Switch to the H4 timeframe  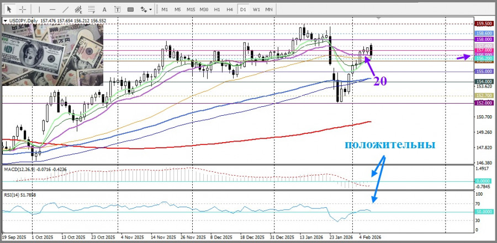tap(230, 9)
